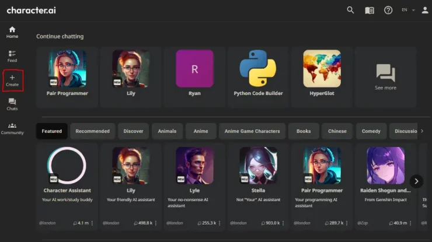This screenshot has height=242, width=432.
Task: Open the EN language dropdown
Action: coord(408,10)
